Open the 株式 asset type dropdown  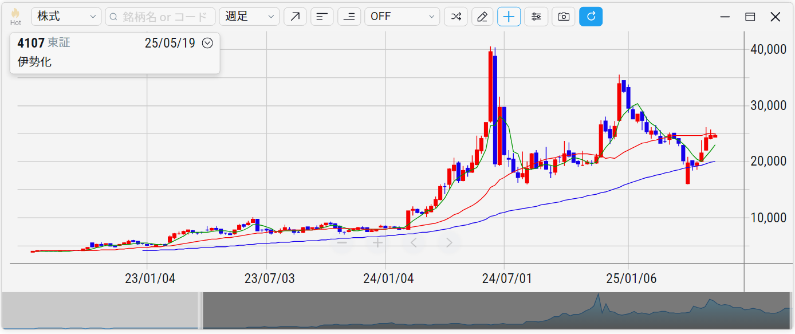(66, 17)
